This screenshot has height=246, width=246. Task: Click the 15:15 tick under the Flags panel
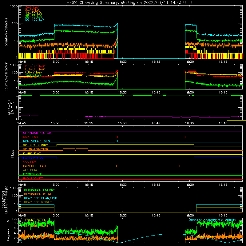(x=89, y=185)
